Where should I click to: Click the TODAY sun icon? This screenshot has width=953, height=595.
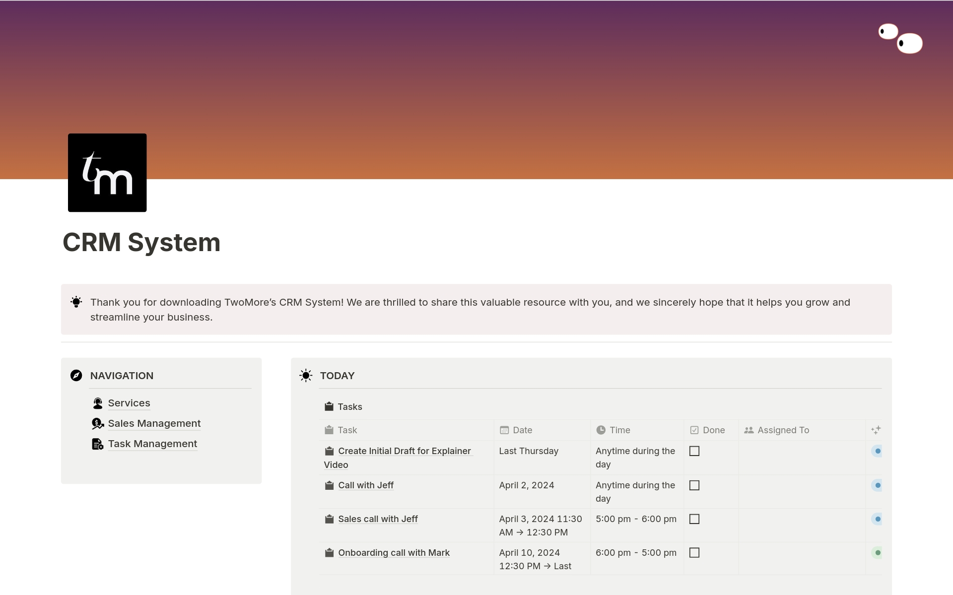[x=305, y=375]
